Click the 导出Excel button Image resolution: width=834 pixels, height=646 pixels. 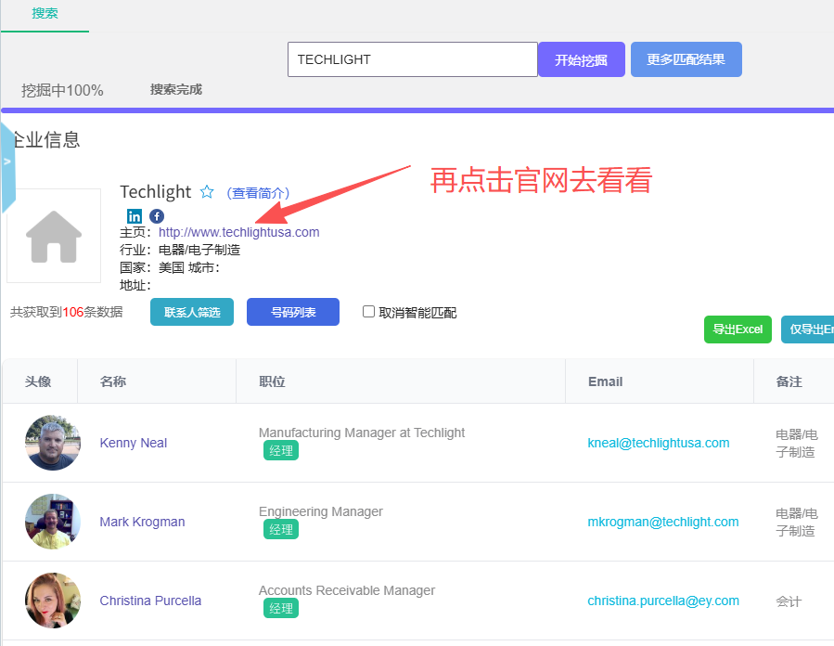click(738, 329)
